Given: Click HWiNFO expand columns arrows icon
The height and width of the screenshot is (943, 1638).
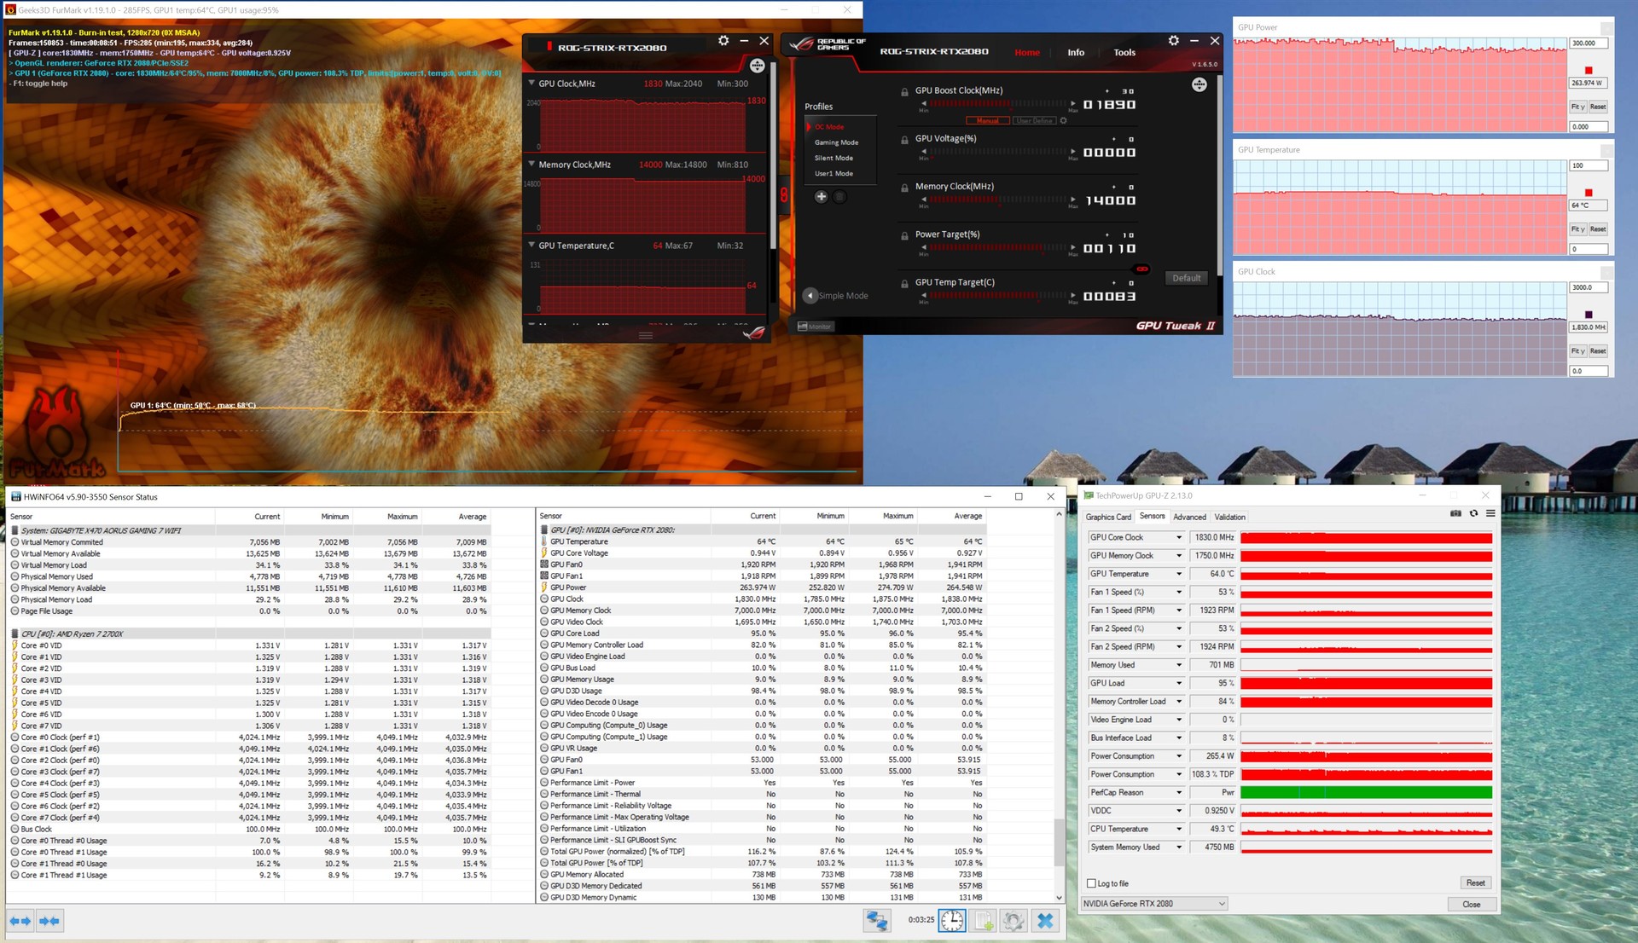Looking at the screenshot, I should 20,921.
